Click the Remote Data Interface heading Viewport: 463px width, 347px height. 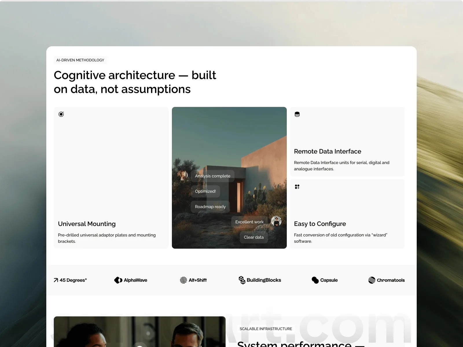click(328, 152)
